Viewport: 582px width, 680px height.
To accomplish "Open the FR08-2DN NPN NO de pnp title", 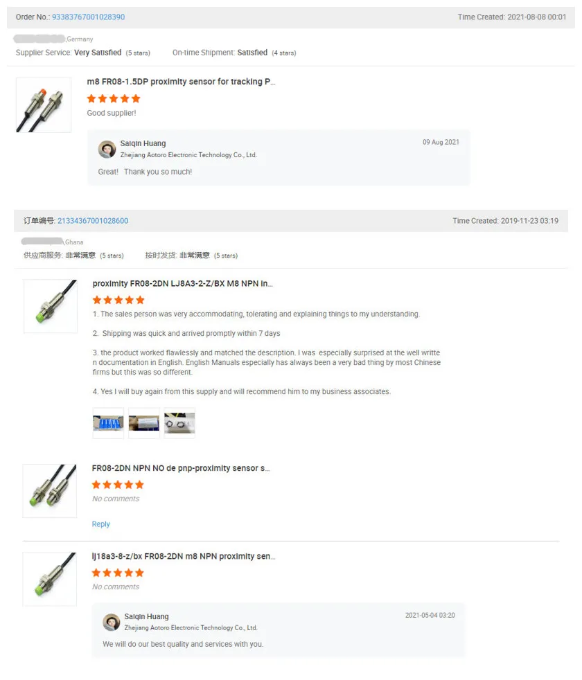I will tap(181, 468).
